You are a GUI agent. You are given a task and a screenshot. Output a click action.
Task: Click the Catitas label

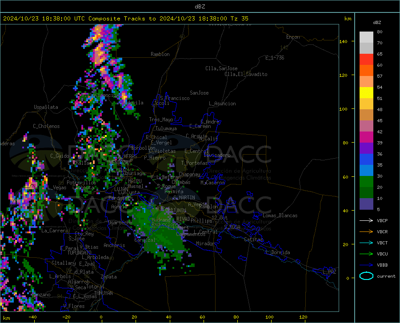(x=253, y=239)
